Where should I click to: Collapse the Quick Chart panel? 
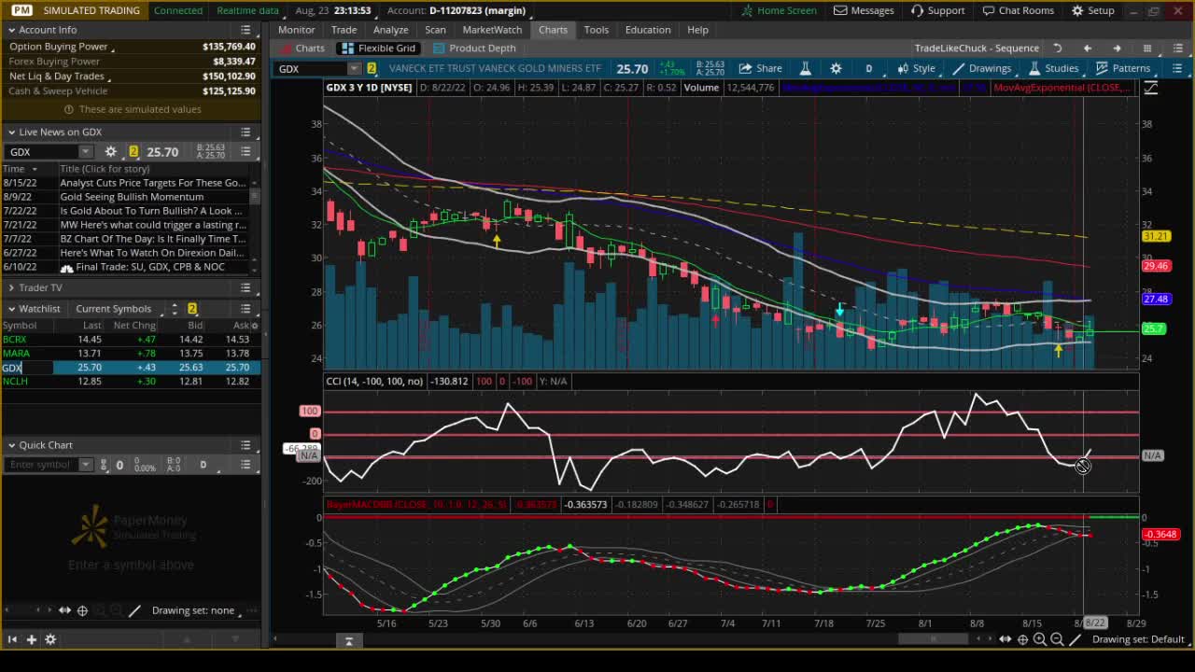click(11, 445)
